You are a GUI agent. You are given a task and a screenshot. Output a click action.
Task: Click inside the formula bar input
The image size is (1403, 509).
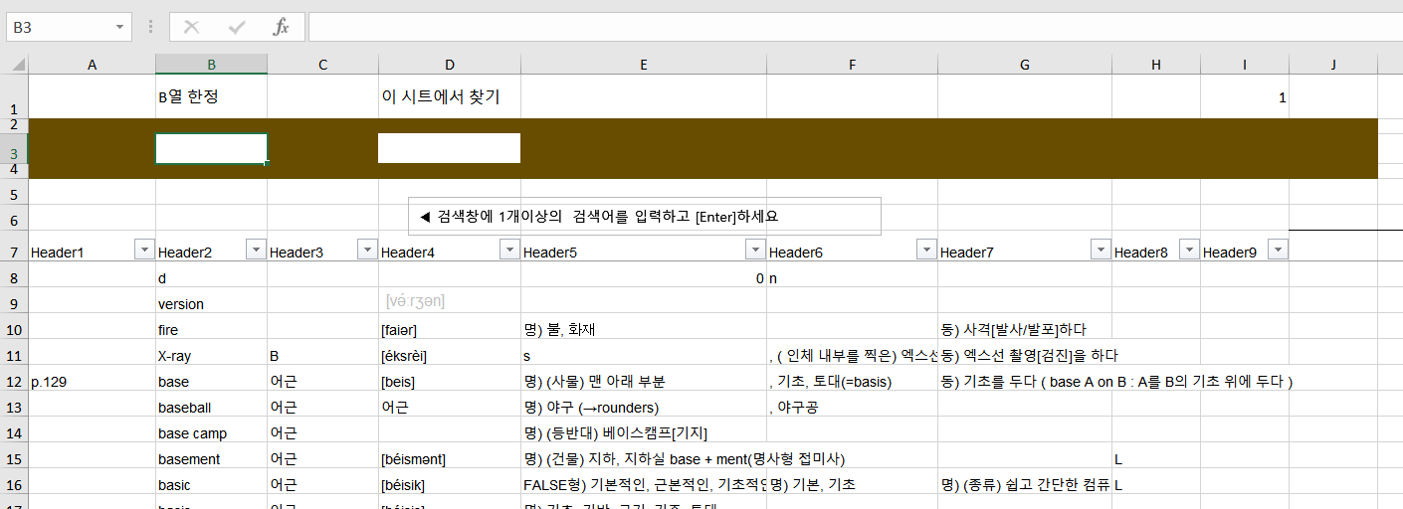point(854,27)
